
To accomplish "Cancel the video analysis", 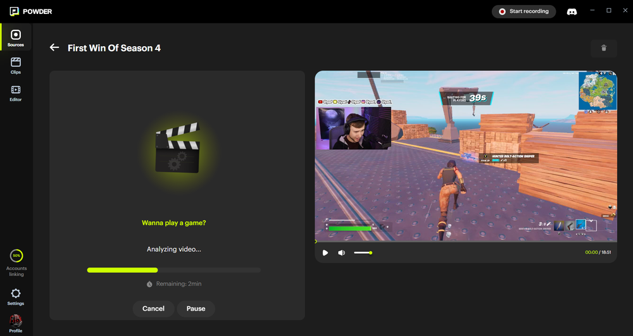I will pyautogui.click(x=153, y=309).
